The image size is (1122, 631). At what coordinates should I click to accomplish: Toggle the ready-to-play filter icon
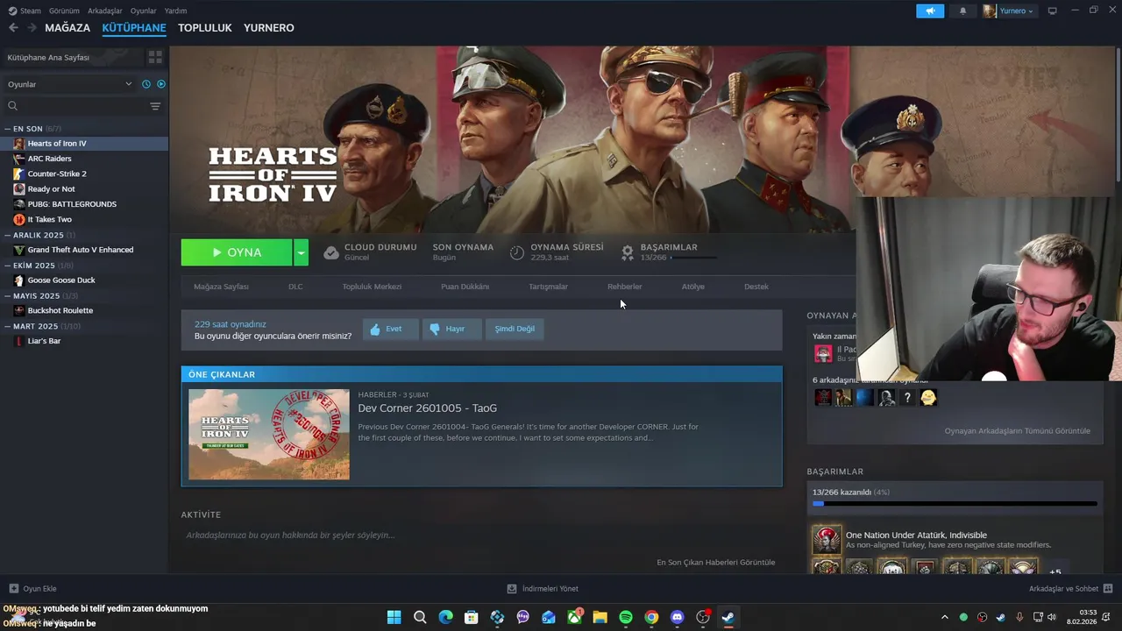(x=161, y=84)
